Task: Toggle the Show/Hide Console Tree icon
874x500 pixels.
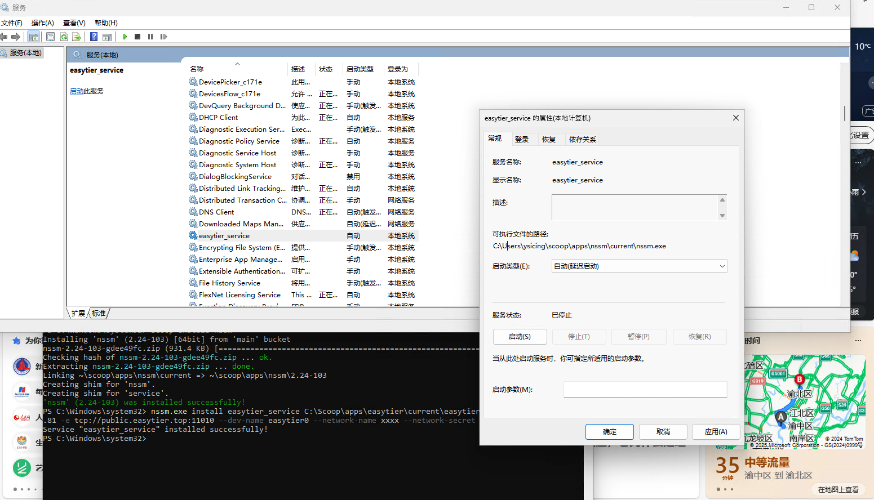Action: 34,37
